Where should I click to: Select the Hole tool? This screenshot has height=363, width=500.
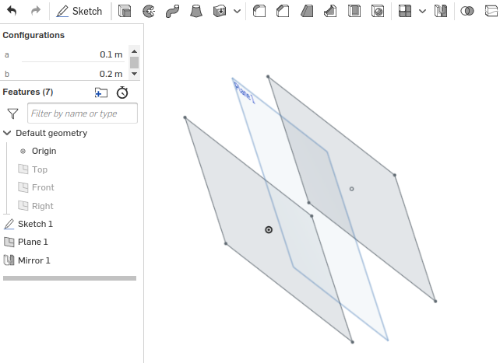[x=378, y=11]
